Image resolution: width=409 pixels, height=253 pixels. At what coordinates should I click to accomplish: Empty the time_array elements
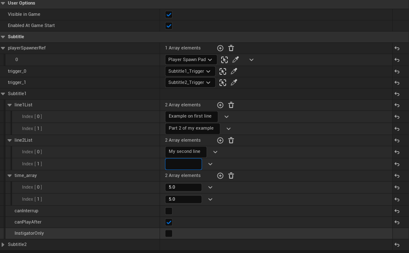pyautogui.click(x=231, y=176)
